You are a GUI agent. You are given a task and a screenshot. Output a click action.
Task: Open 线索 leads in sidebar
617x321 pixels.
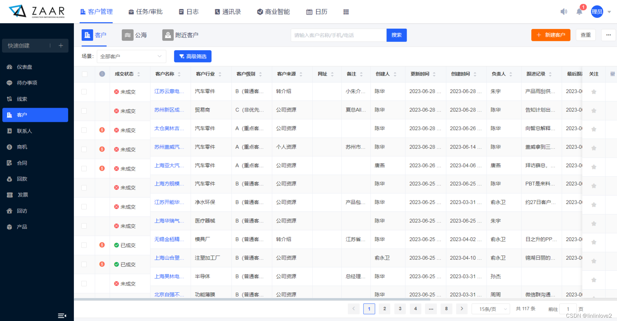click(35, 99)
